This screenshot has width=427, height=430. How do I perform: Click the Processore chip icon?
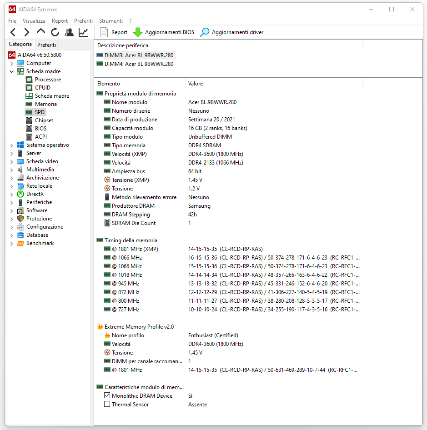29,80
